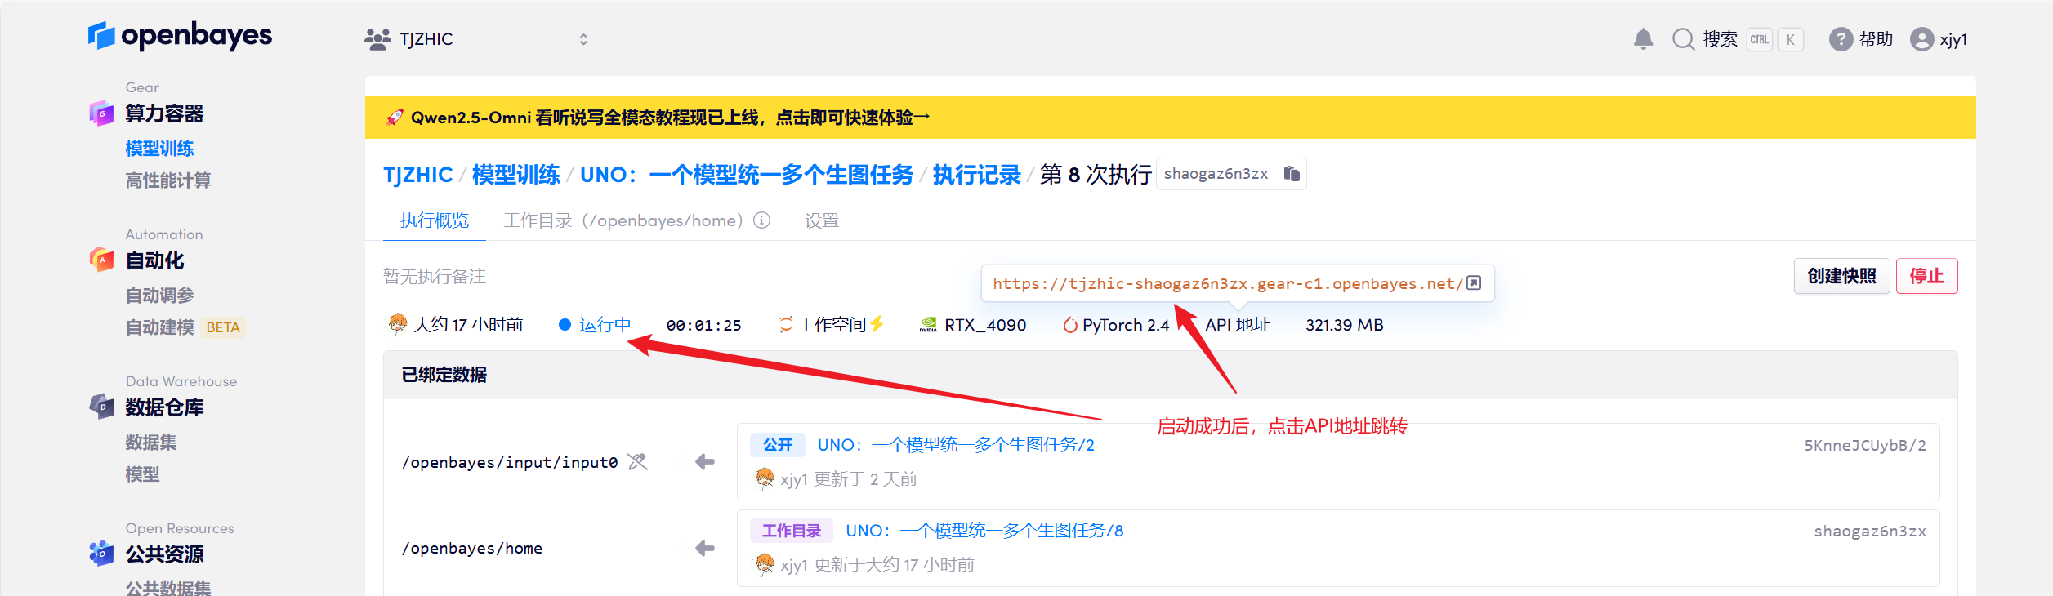Select 公共数据集 in sidebar

(x=168, y=588)
